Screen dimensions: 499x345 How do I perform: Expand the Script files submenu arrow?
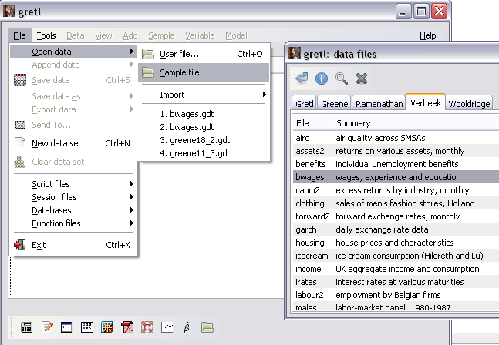(131, 183)
